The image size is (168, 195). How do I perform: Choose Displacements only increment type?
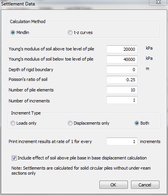point(70,123)
